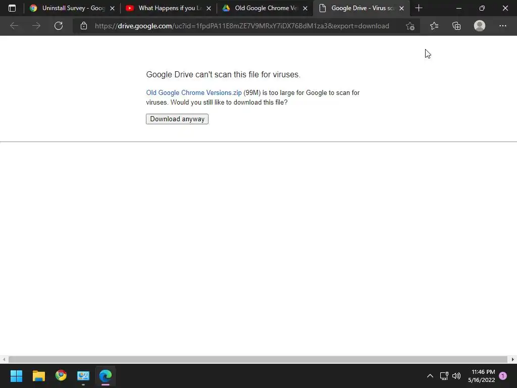Click the Download anyway button
This screenshot has width=517, height=388.
pos(177,119)
